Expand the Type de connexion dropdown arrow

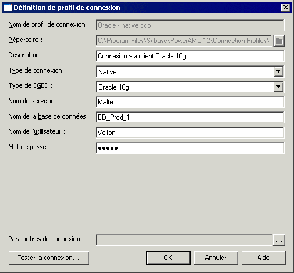point(278,71)
